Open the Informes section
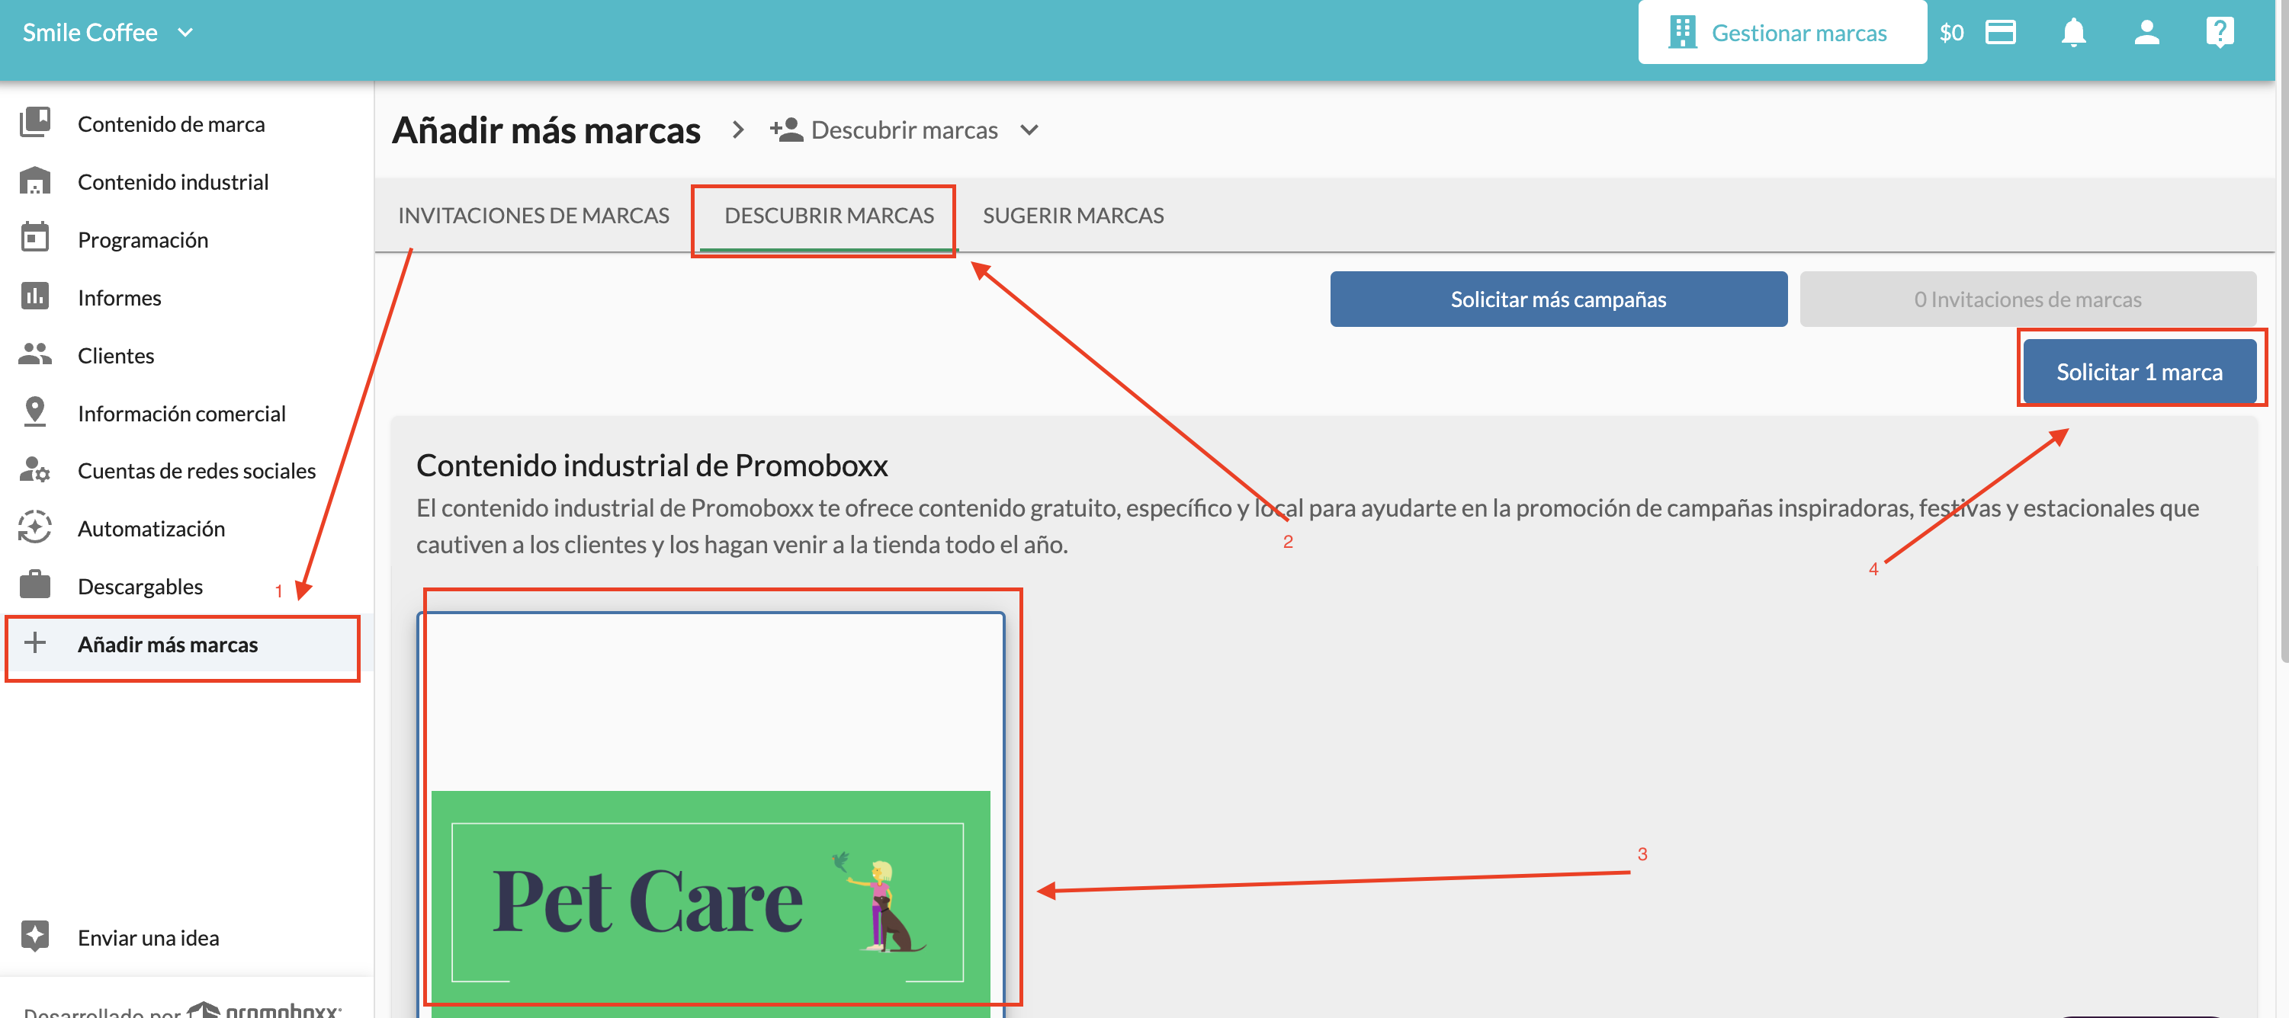The height and width of the screenshot is (1018, 2289). pyautogui.click(x=119, y=296)
